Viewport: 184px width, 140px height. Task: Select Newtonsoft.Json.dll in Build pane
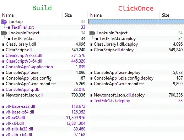tap(24, 95)
